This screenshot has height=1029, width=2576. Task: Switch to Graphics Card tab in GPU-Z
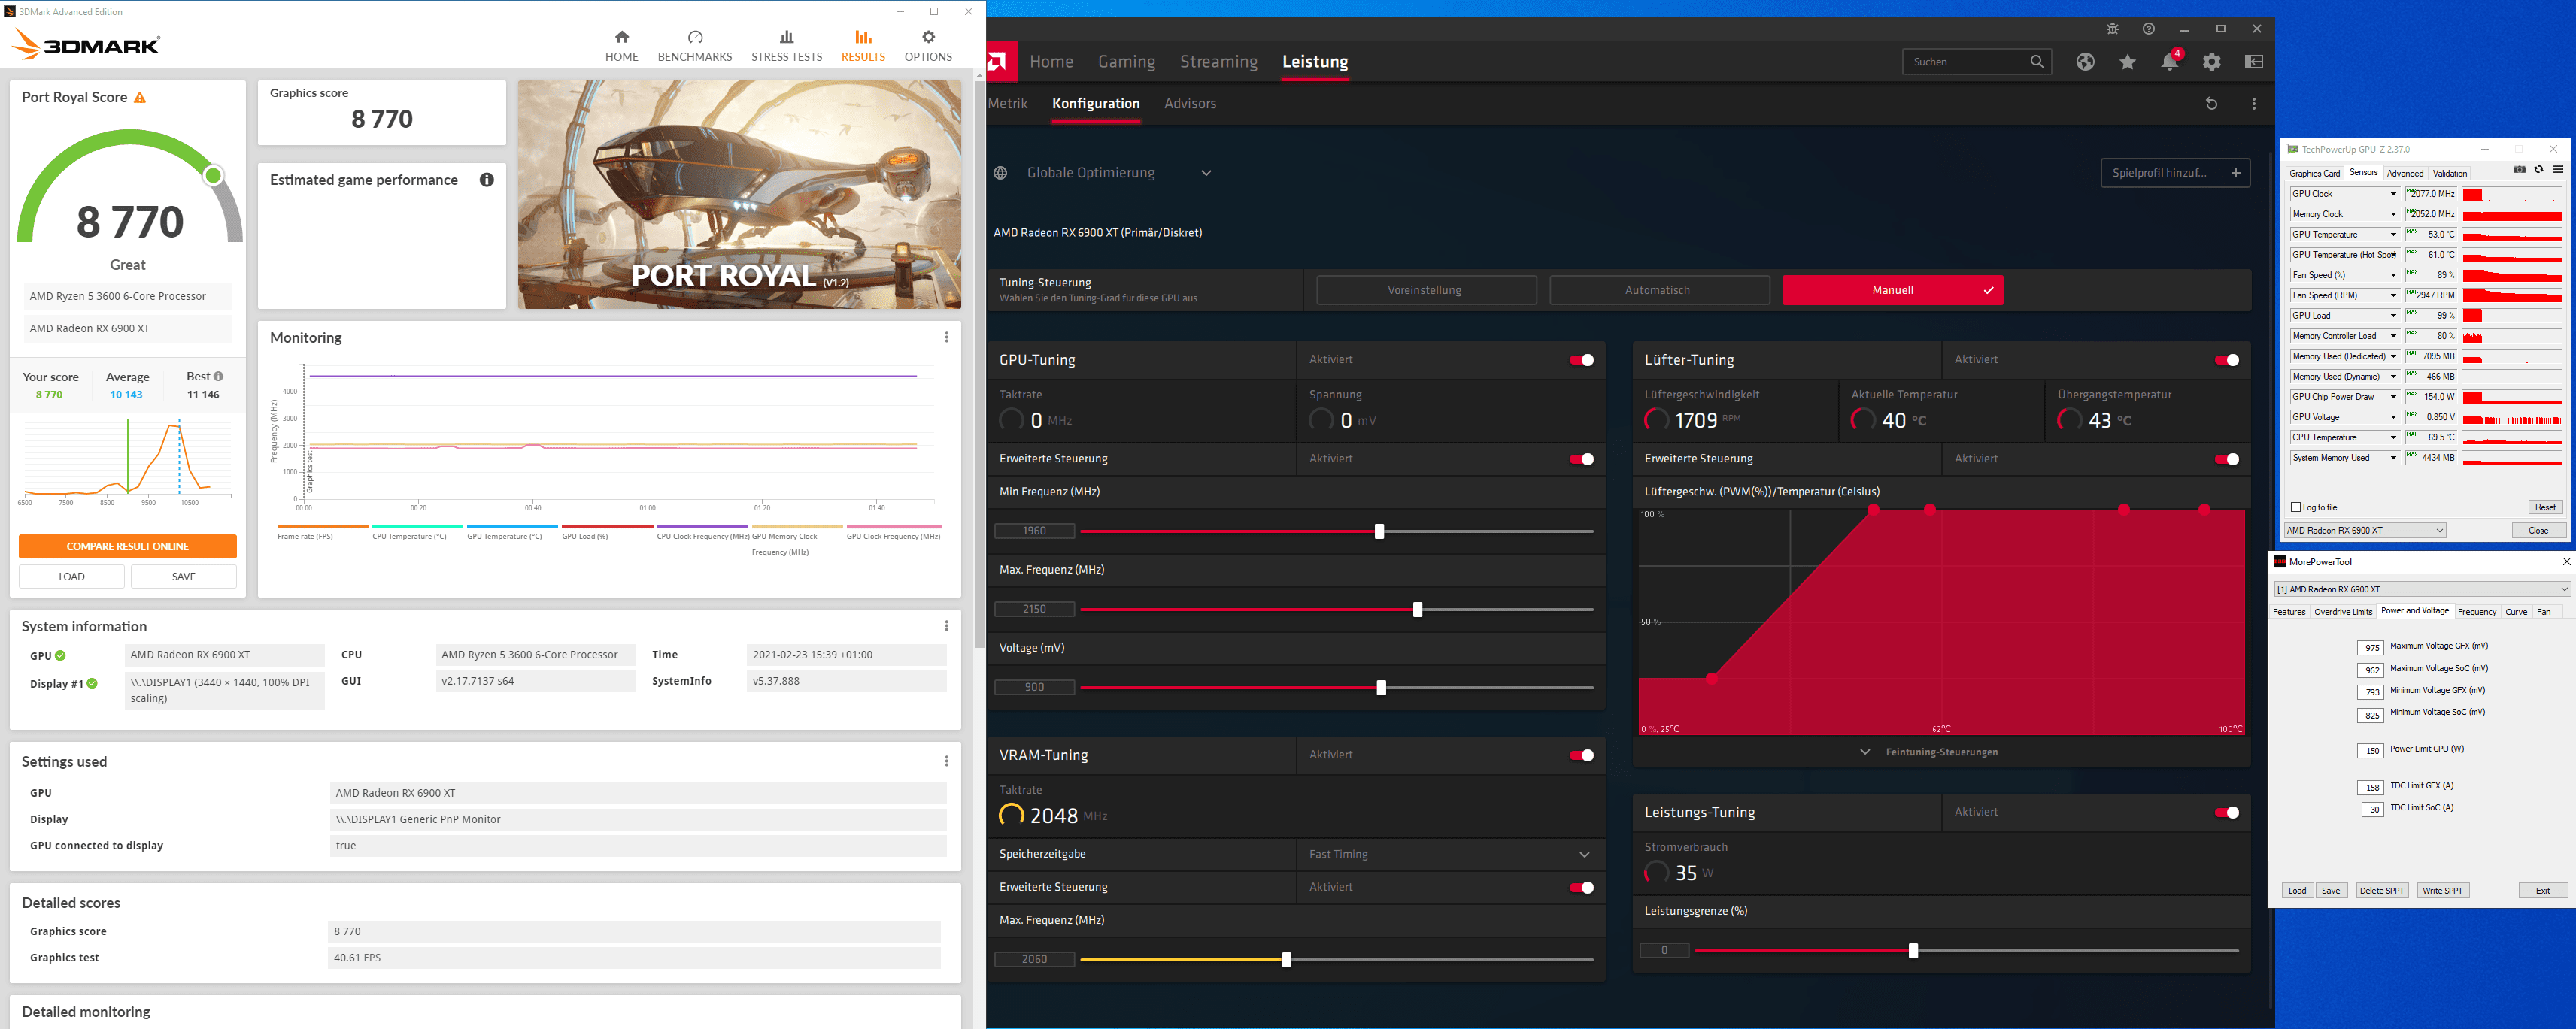2314,174
